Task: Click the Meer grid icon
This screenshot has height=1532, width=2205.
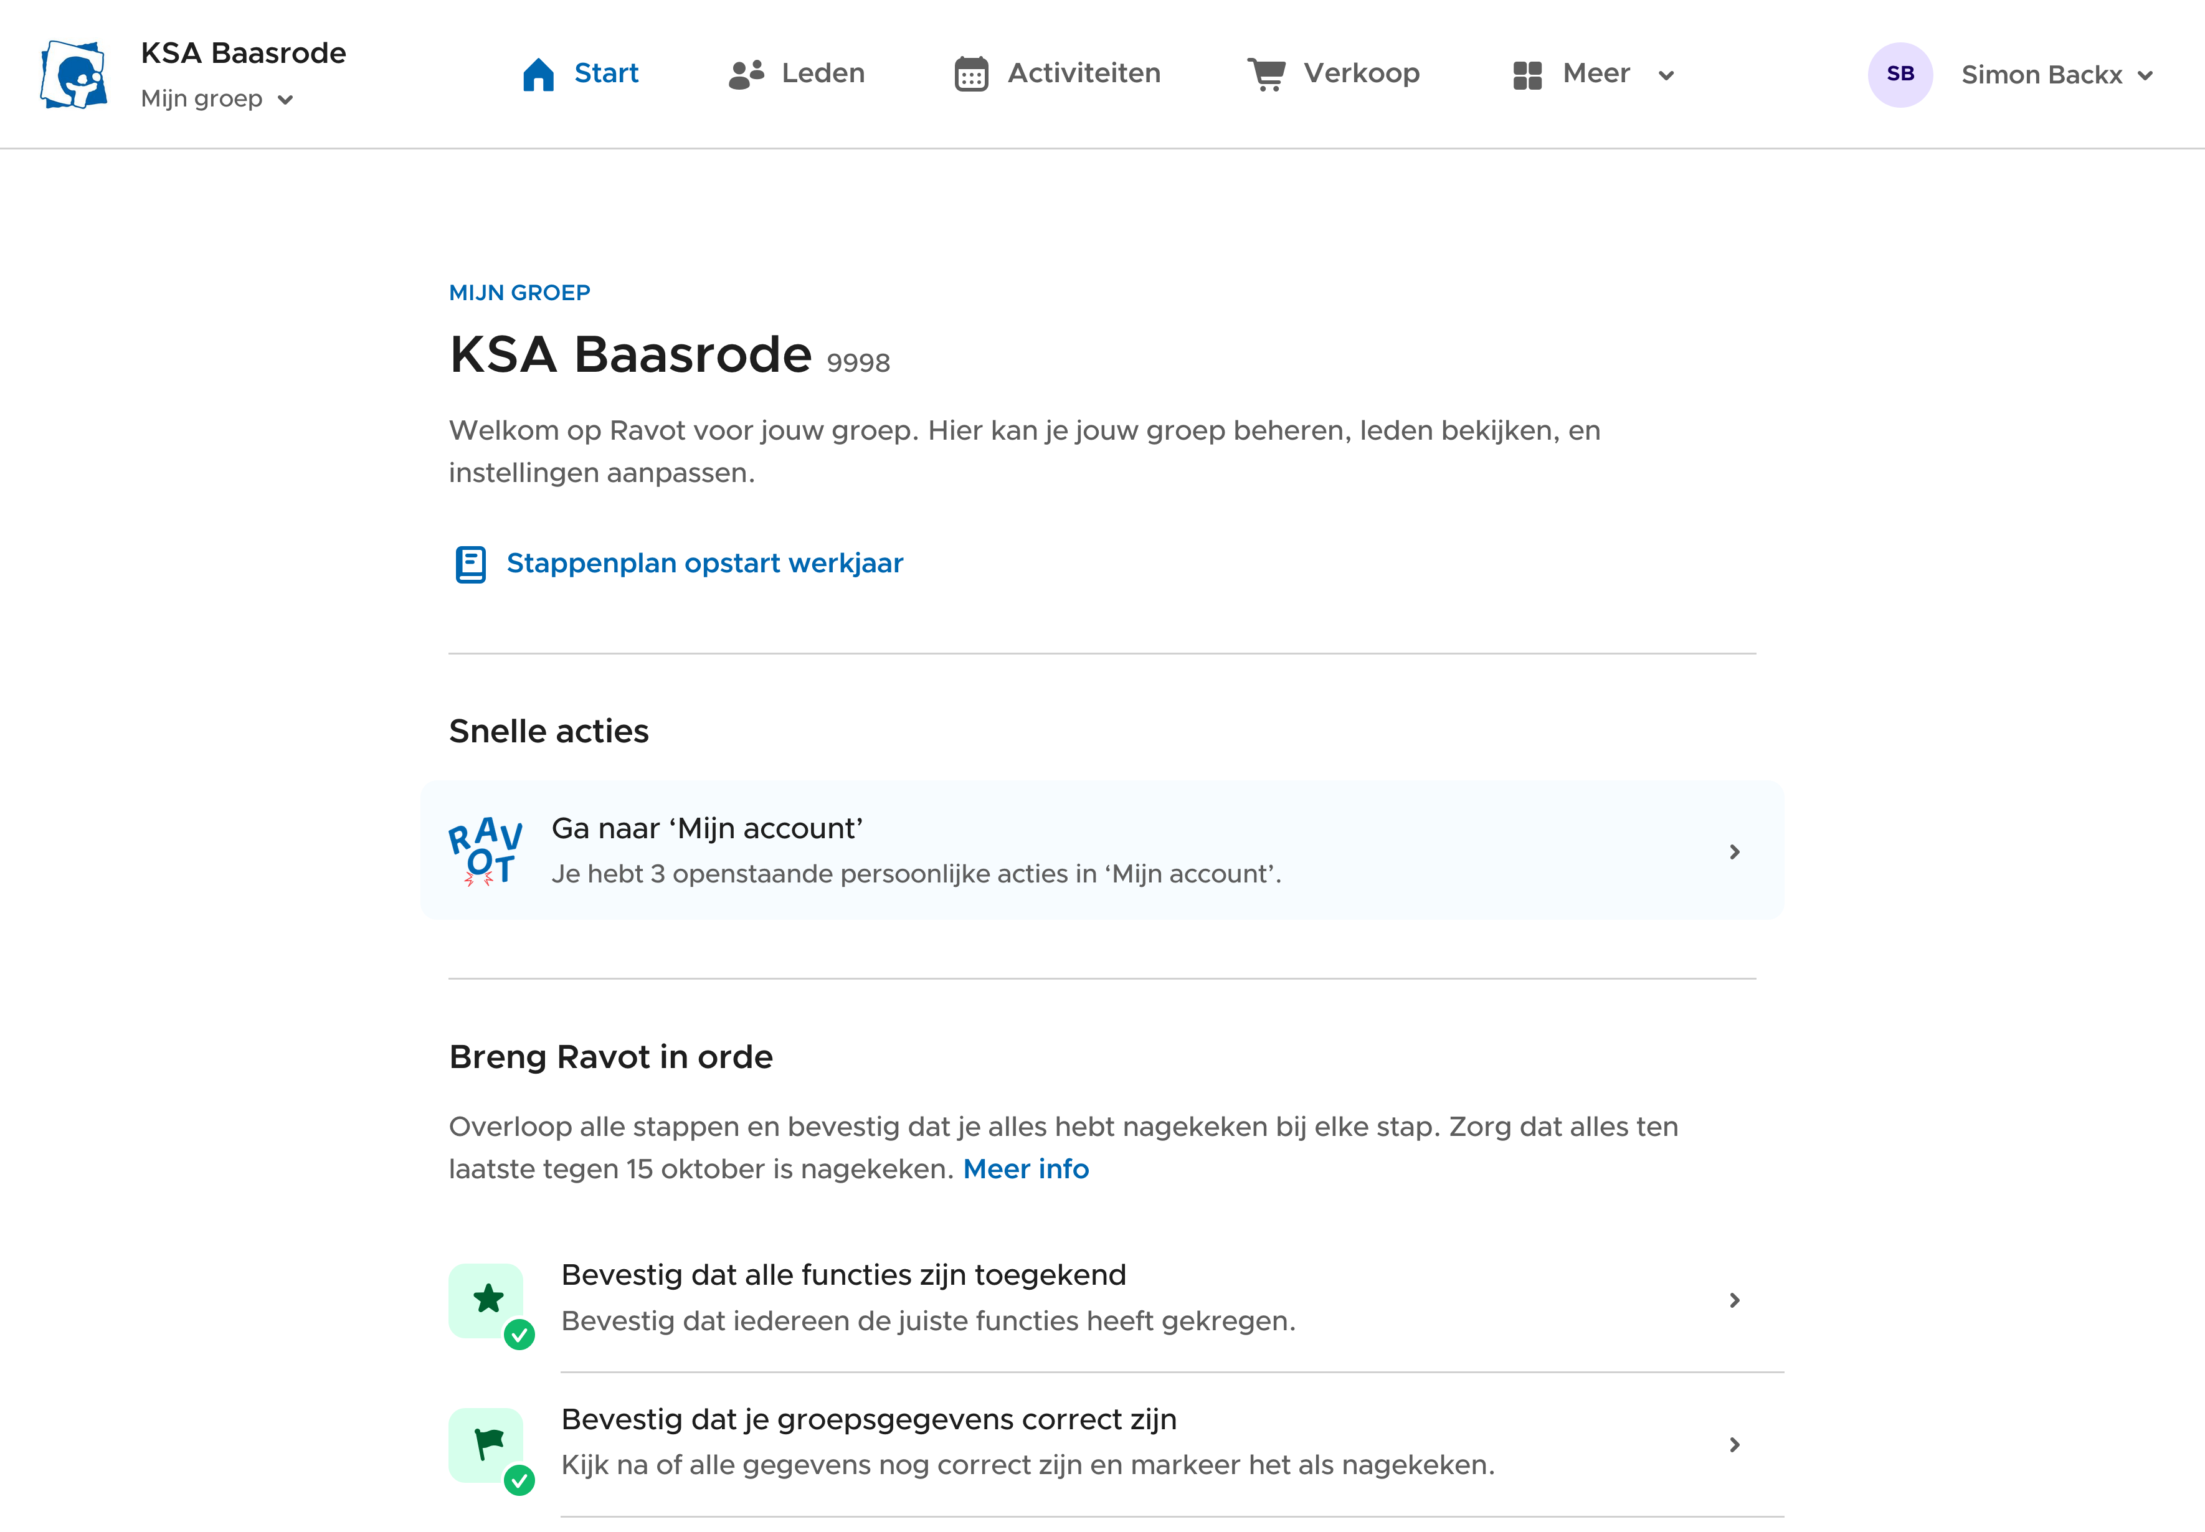Action: [1526, 74]
